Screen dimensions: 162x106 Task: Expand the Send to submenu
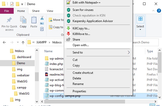(98, 52)
